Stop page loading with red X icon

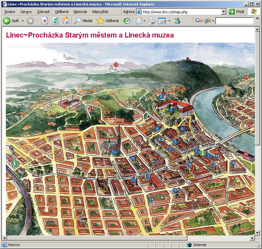(x=45, y=21)
